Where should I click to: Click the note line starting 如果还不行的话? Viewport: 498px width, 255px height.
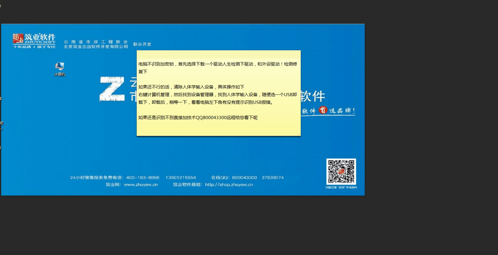click(x=191, y=87)
